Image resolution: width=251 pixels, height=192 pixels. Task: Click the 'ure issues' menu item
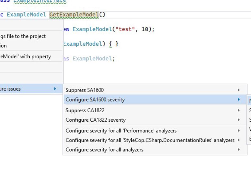pos(31,89)
